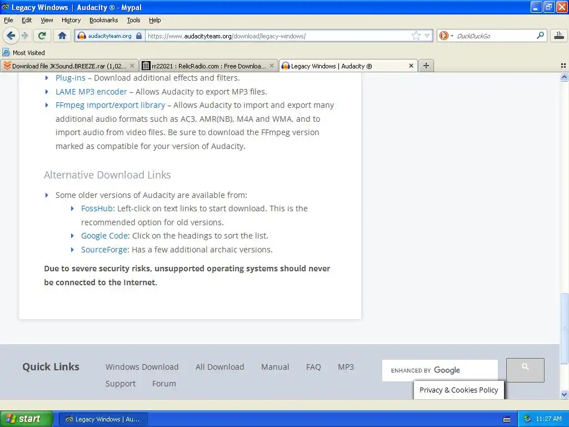569x427 pixels.
Task: Click the URL address bar
Action: coord(278,36)
